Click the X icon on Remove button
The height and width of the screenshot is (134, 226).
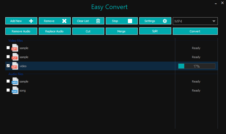click(64, 21)
